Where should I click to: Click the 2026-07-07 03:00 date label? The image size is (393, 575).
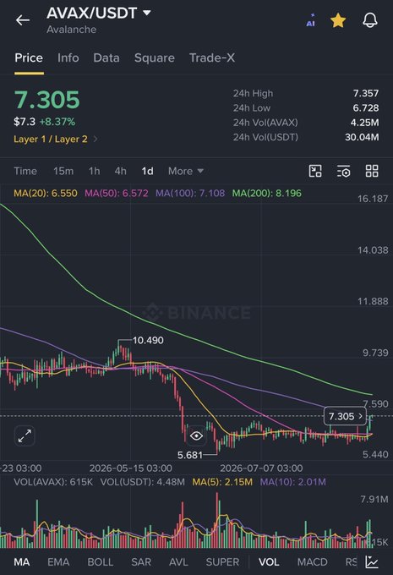pos(261,468)
